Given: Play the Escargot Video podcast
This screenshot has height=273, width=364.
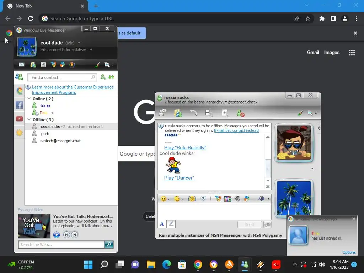Looking at the screenshot, I should click(x=57, y=235).
